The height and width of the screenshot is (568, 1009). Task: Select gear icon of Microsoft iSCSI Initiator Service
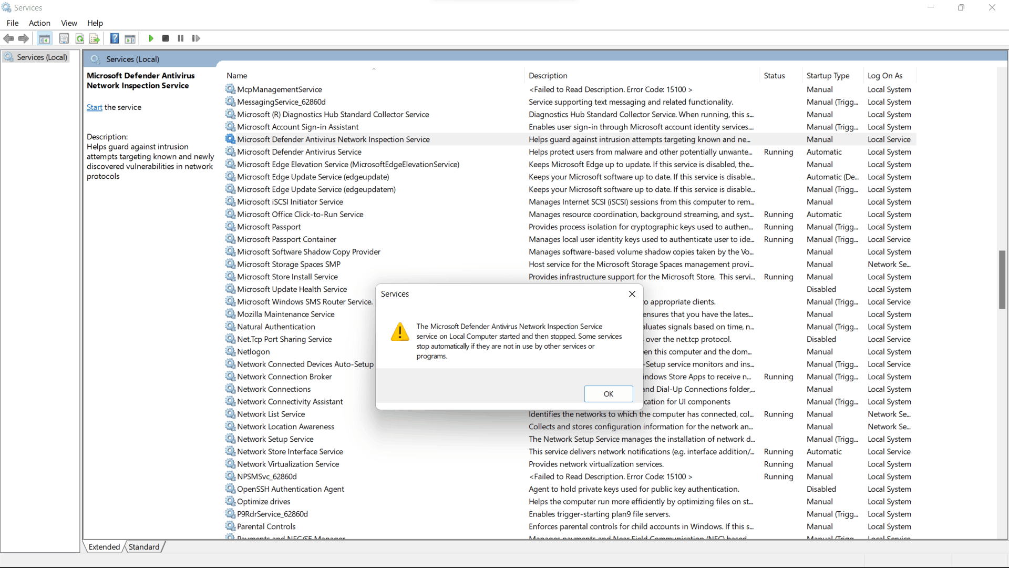click(230, 201)
